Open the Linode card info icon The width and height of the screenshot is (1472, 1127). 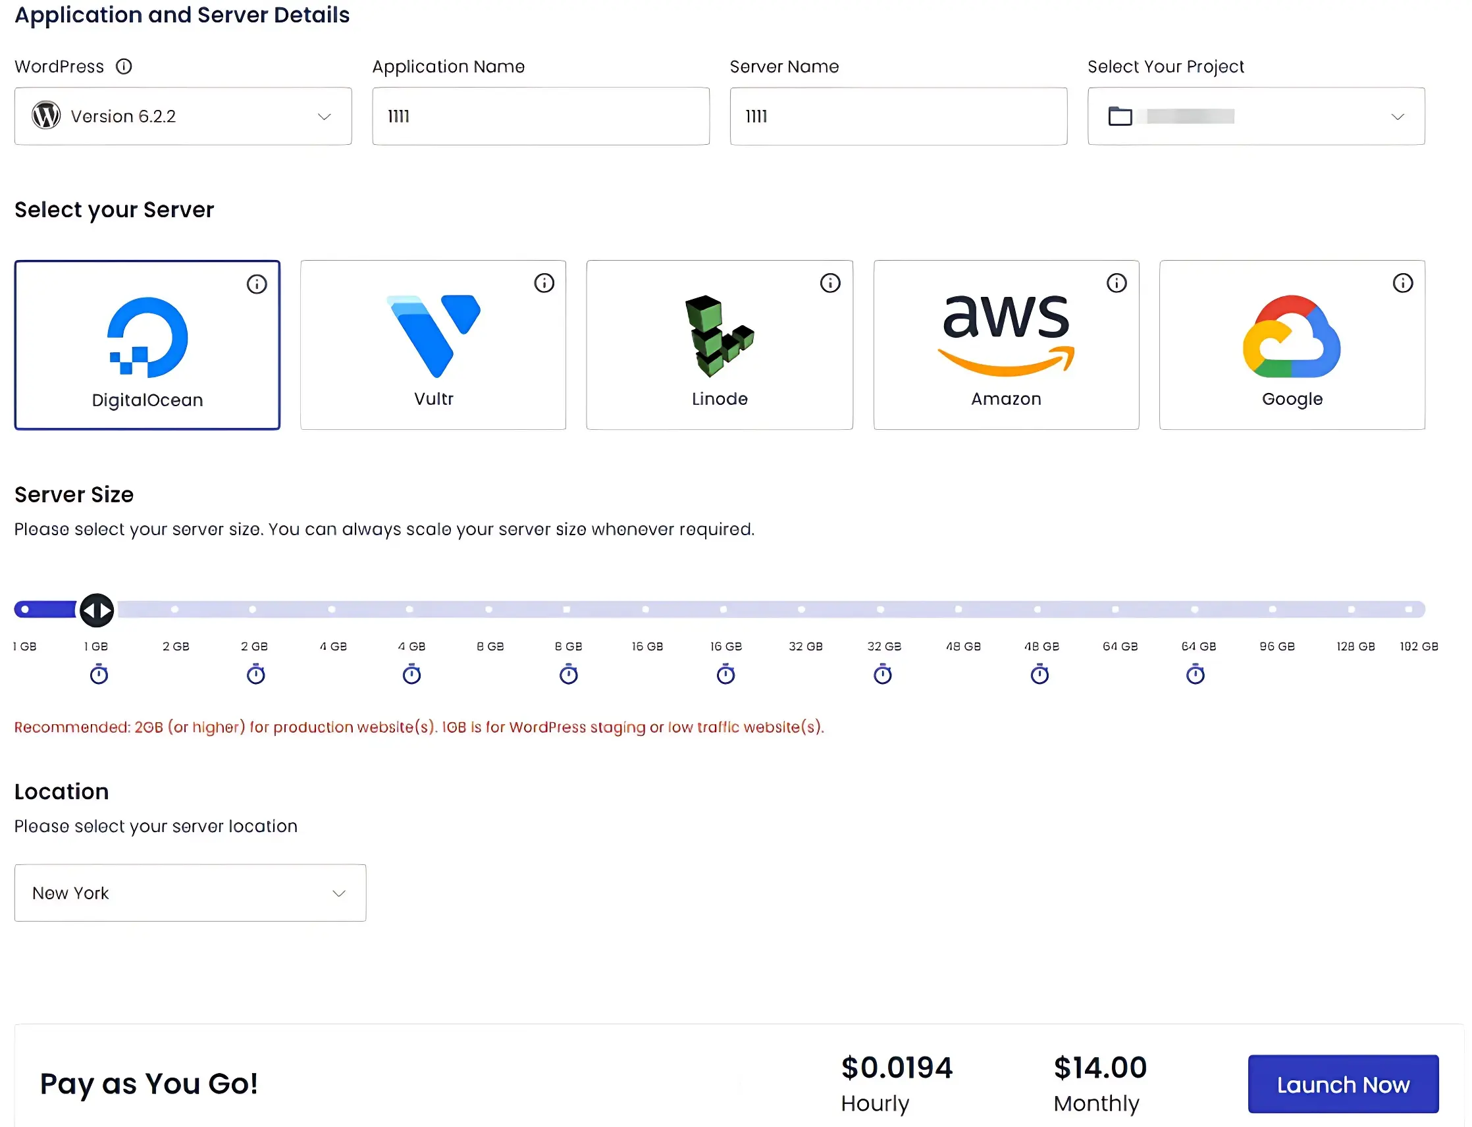click(830, 283)
